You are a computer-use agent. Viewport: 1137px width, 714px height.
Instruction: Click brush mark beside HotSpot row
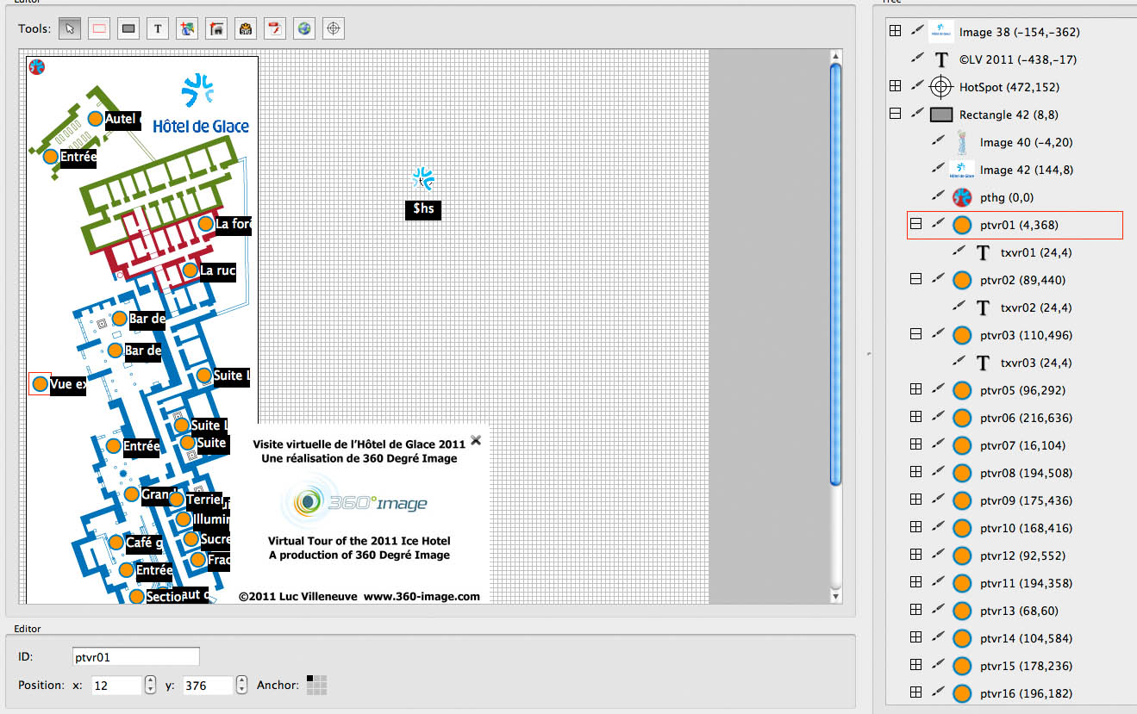tap(918, 85)
